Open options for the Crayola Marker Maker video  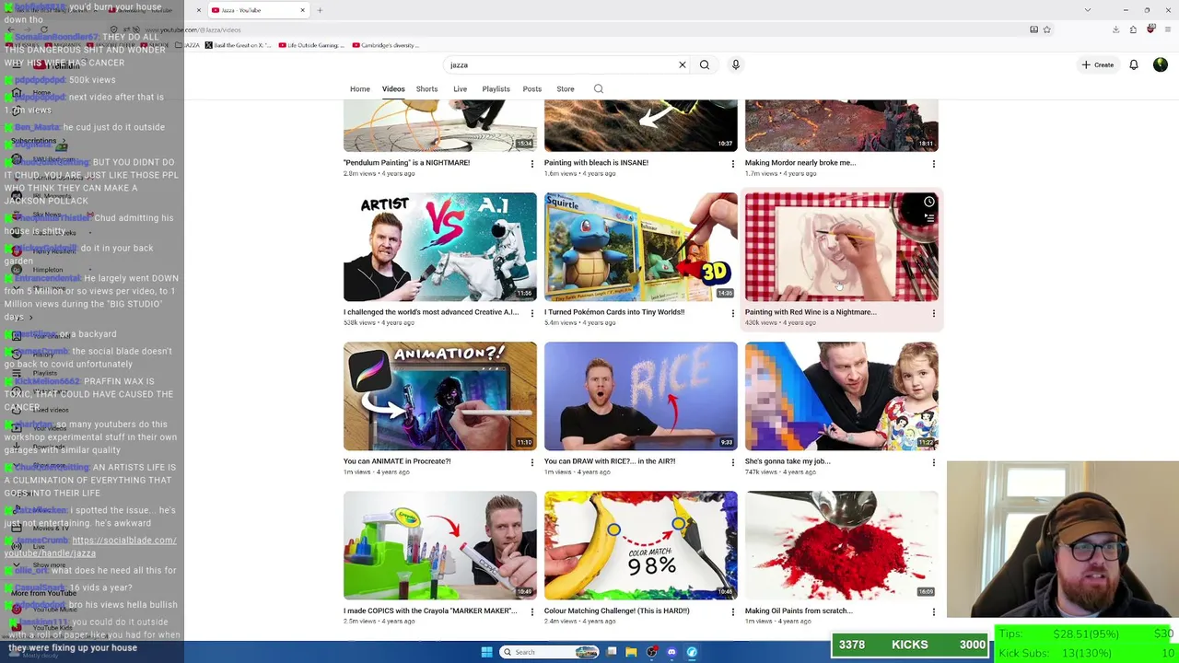[531, 611]
